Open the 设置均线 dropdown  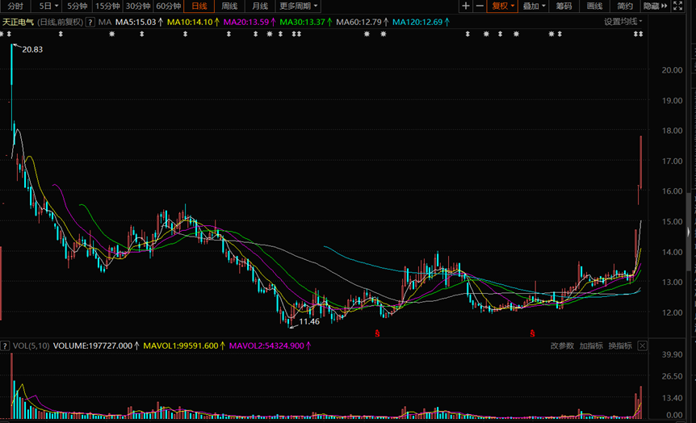[623, 21]
